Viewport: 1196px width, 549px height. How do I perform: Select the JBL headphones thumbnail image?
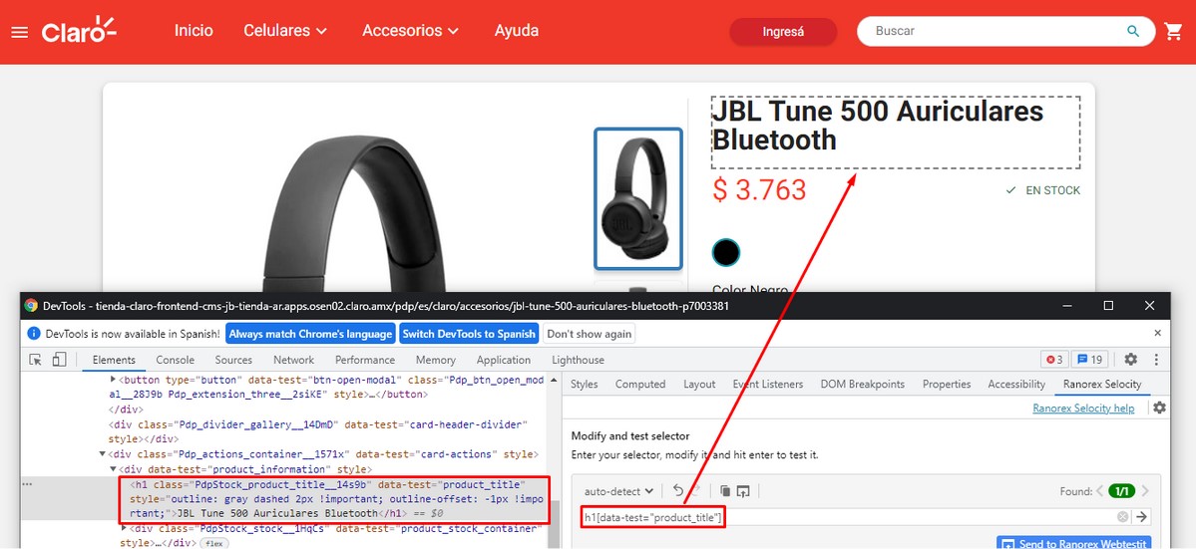point(638,198)
